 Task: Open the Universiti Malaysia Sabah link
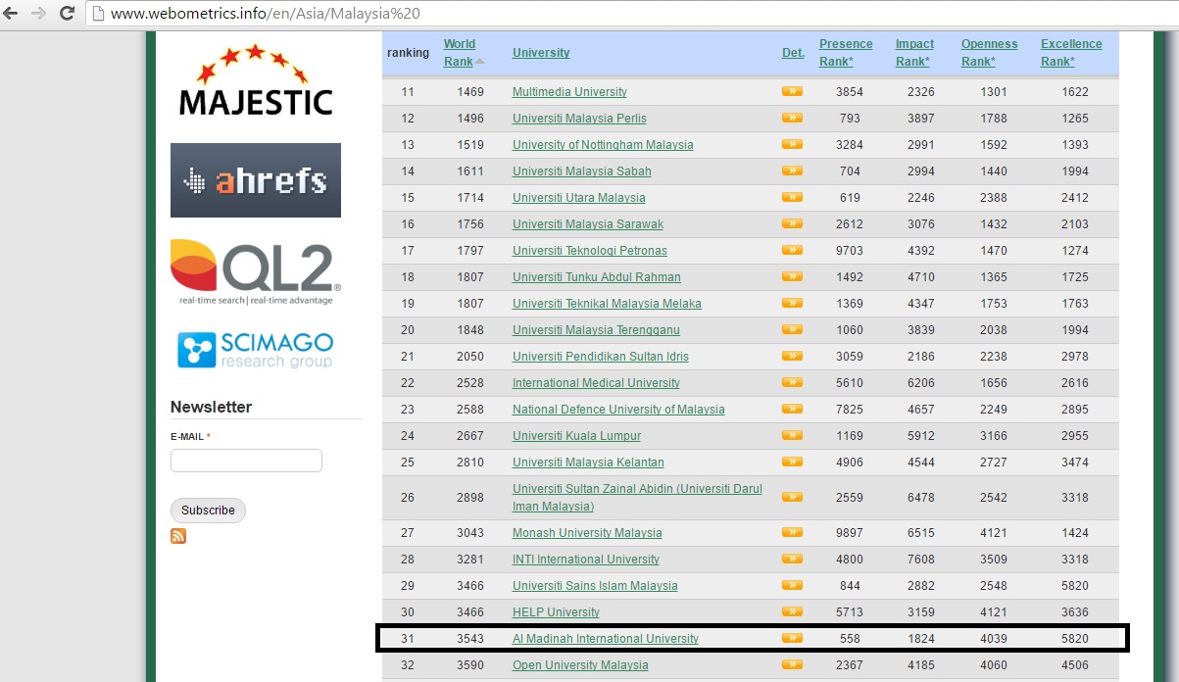click(x=582, y=171)
